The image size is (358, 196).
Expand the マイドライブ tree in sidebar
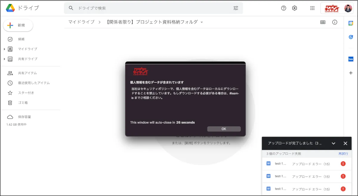pos(4,49)
